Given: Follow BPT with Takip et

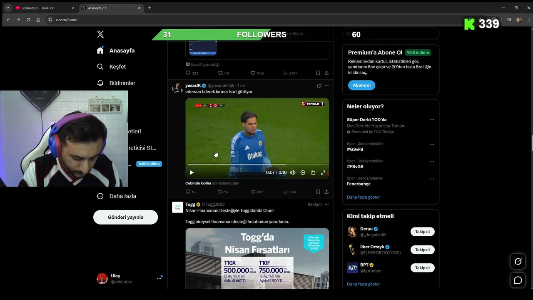Looking at the screenshot, I should (x=422, y=268).
